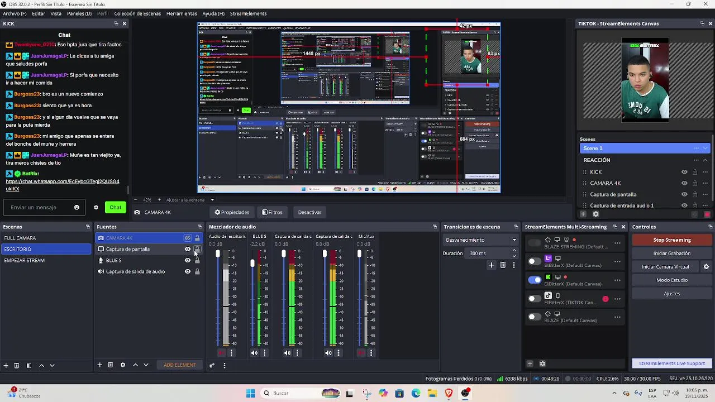Open source properties gear in the Fuentes toolbar
Viewport: 715px width, 402px height.
(123, 365)
